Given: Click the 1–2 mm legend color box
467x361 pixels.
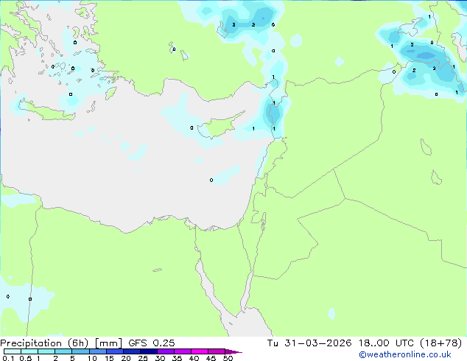Looking at the screenshot, I should point(46,351).
